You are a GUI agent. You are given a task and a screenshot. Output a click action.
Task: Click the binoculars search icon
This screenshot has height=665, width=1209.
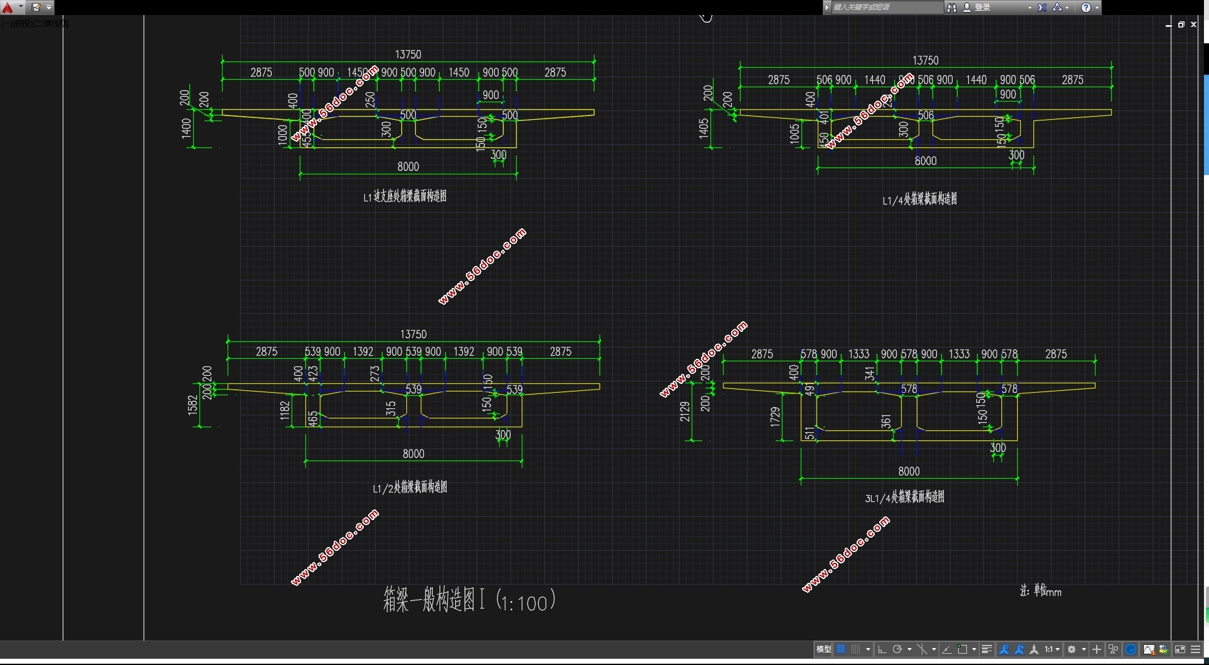click(952, 8)
